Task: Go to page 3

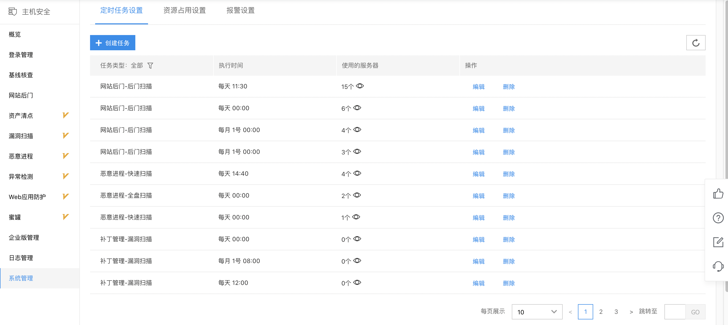Action: [616, 312]
